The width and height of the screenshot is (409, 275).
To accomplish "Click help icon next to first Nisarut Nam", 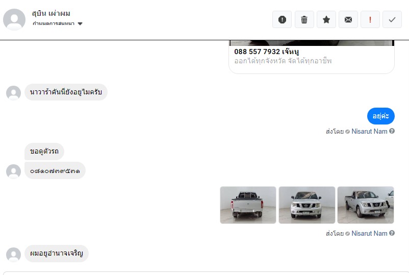I will click(x=392, y=131).
